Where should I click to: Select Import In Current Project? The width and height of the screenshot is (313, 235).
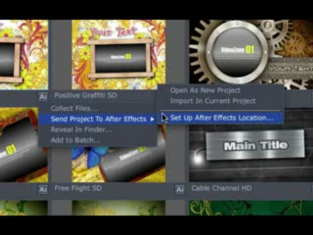(213, 101)
